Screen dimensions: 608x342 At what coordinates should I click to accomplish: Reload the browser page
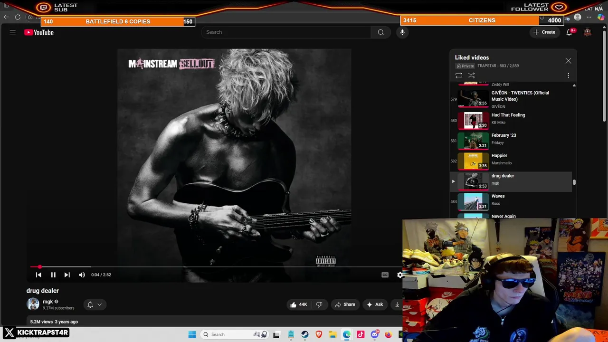pos(18,17)
